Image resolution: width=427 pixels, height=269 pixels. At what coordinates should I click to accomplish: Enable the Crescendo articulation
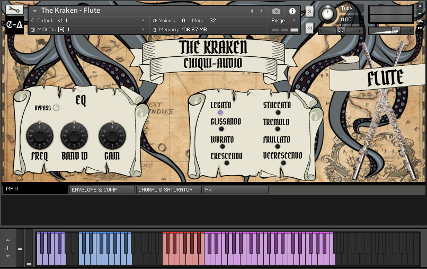point(227,163)
